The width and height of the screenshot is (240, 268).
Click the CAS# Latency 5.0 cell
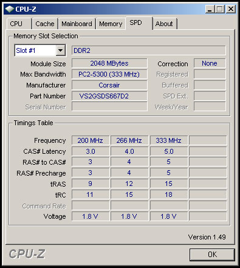tap(169, 151)
